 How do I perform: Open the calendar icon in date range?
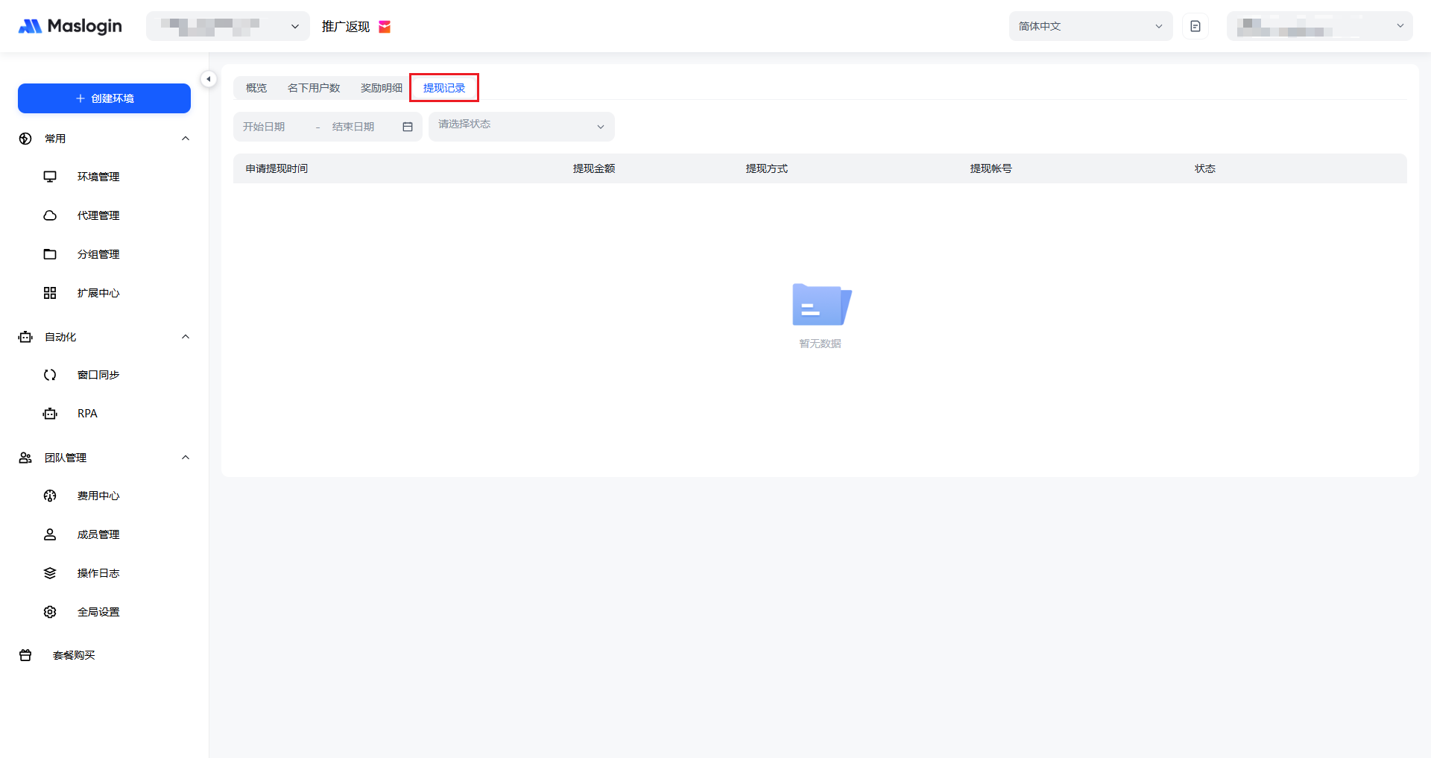408,127
